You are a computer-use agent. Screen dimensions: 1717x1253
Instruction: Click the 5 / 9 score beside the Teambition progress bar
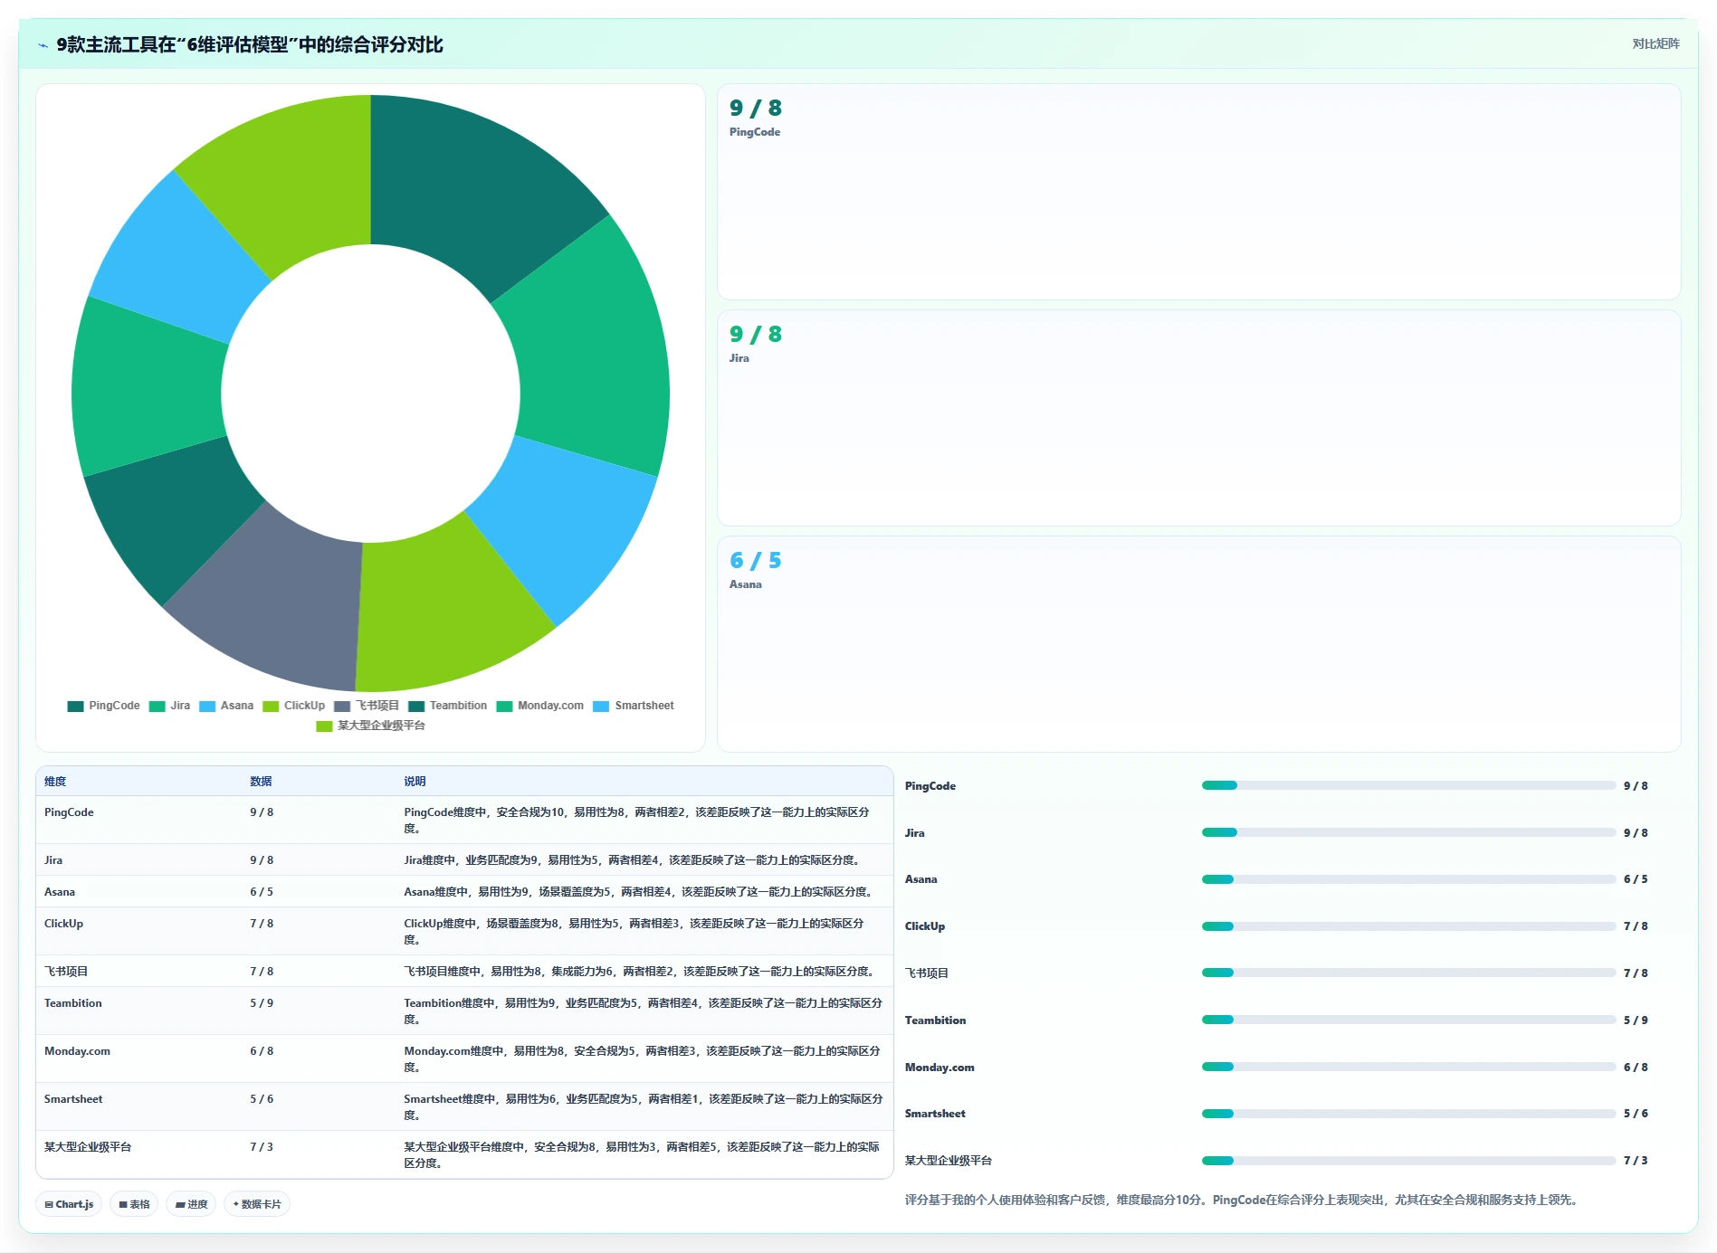click(x=1636, y=1020)
